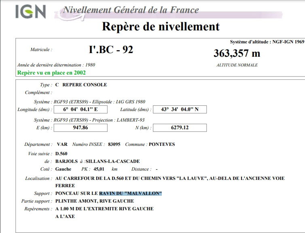Click 'PONCEAU SUR LE' in Support line
305x233 pixels.
[x=76, y=193]
